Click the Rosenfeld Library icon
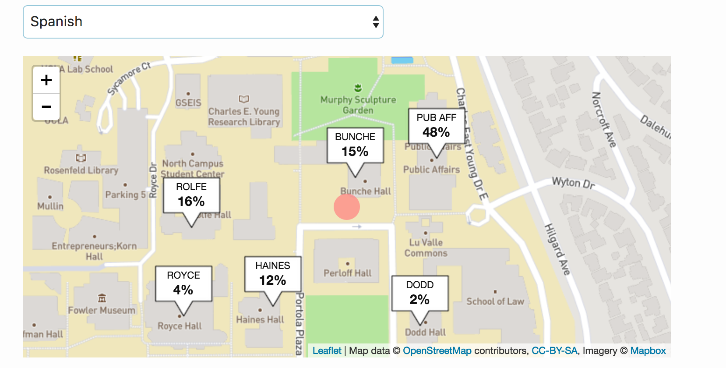This screenshot has height=368, width=726. pyautogui.click(x=81, y=158)
